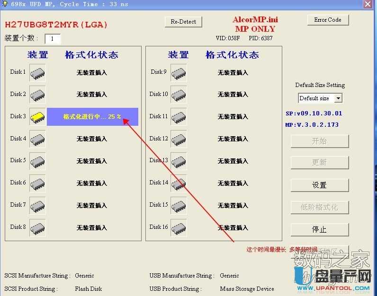Click the Disk 3 formatting progress bar
This screenshot has height=296, width=377.
pos(92,117)
